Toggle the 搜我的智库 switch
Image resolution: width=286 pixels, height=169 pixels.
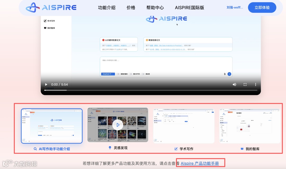tap(118, 74)
